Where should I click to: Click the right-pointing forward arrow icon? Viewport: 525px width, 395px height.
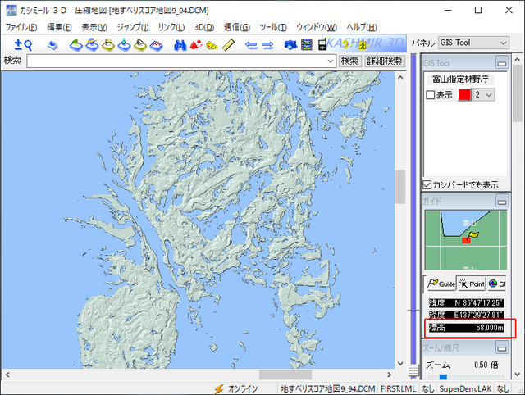tap(267, 45)
